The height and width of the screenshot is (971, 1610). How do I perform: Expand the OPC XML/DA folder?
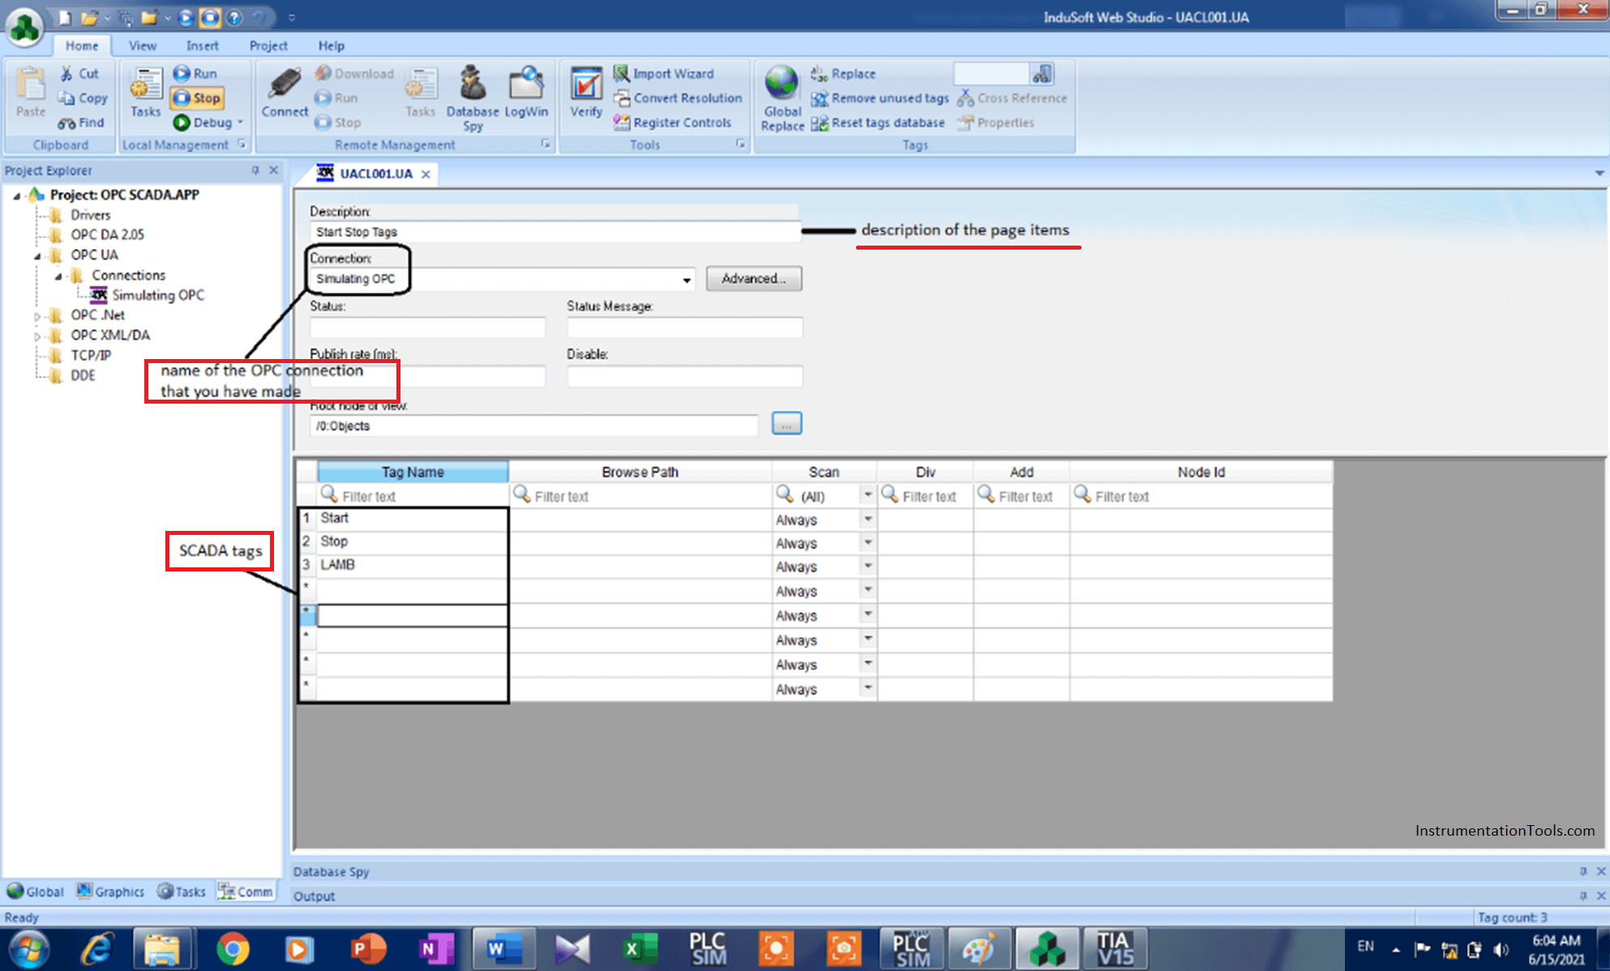37,336
